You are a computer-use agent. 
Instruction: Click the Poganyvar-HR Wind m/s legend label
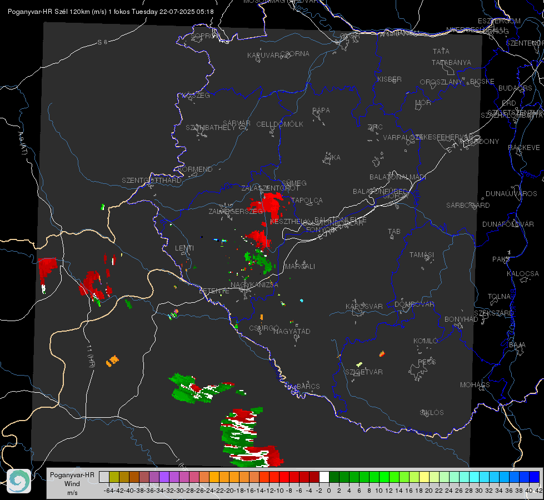[x=72, y=484]
